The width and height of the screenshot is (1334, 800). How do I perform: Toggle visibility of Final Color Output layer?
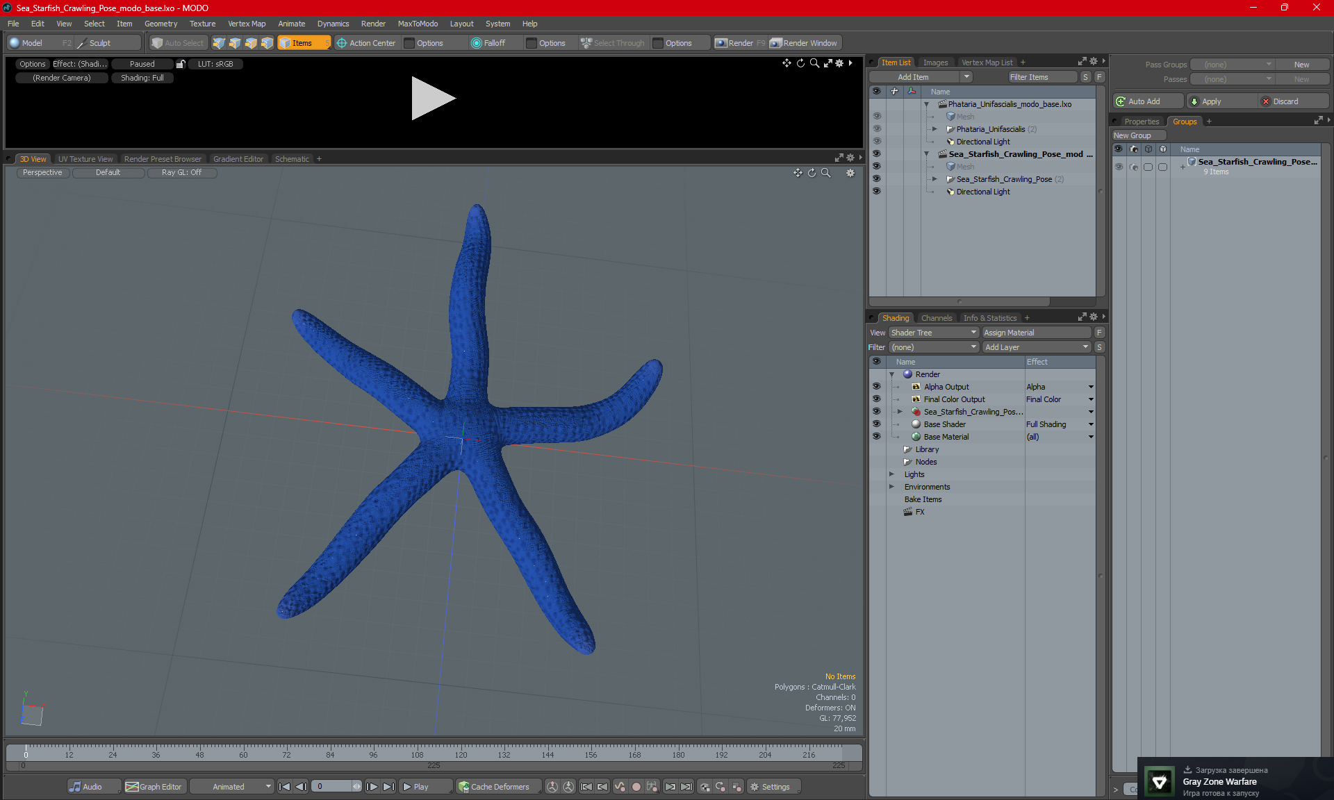[877, 399]
